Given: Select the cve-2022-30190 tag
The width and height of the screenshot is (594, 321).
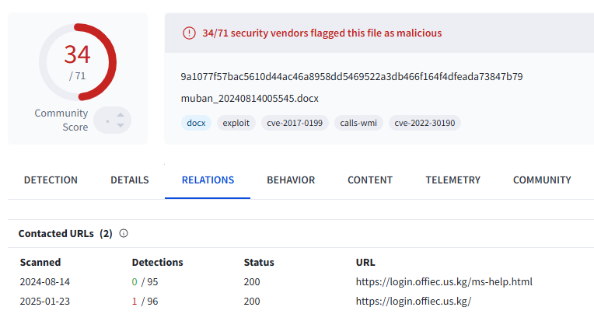Looking at the screenshot, I should [425, 123].
